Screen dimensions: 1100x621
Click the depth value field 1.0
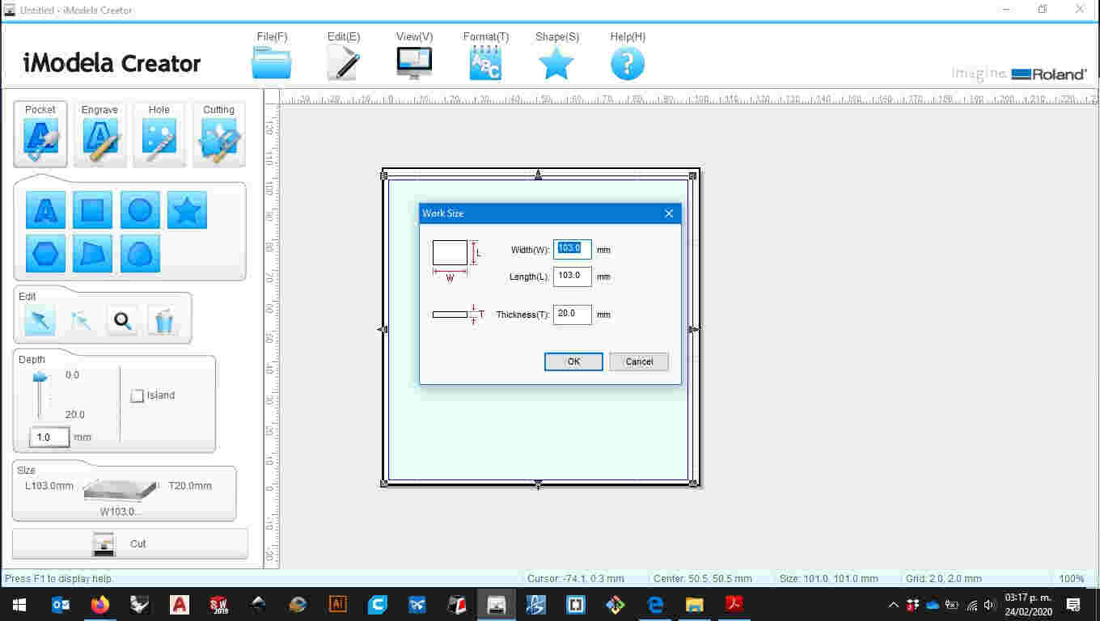click(x=49, y=437)
